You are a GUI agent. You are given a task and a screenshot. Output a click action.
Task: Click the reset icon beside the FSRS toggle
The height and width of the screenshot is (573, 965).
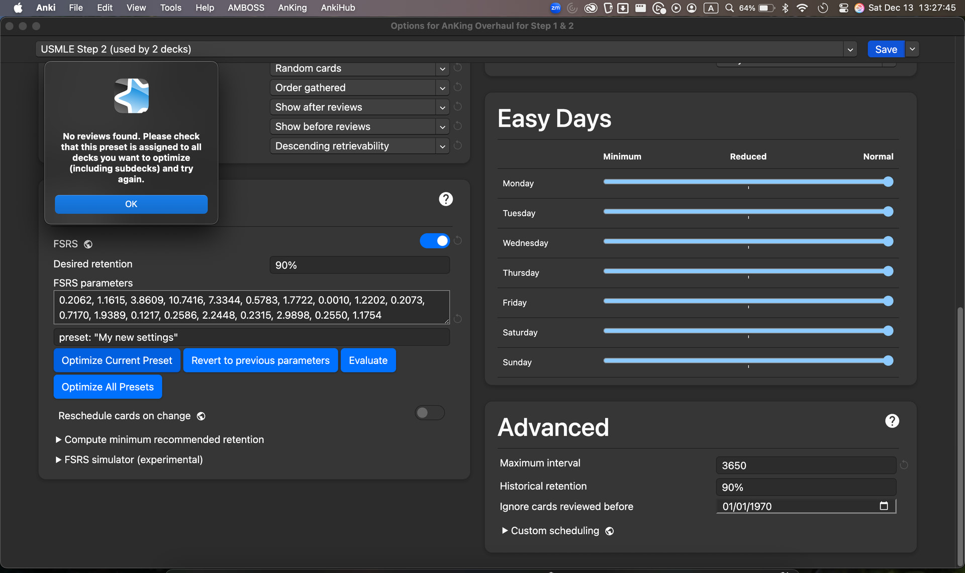457,241
